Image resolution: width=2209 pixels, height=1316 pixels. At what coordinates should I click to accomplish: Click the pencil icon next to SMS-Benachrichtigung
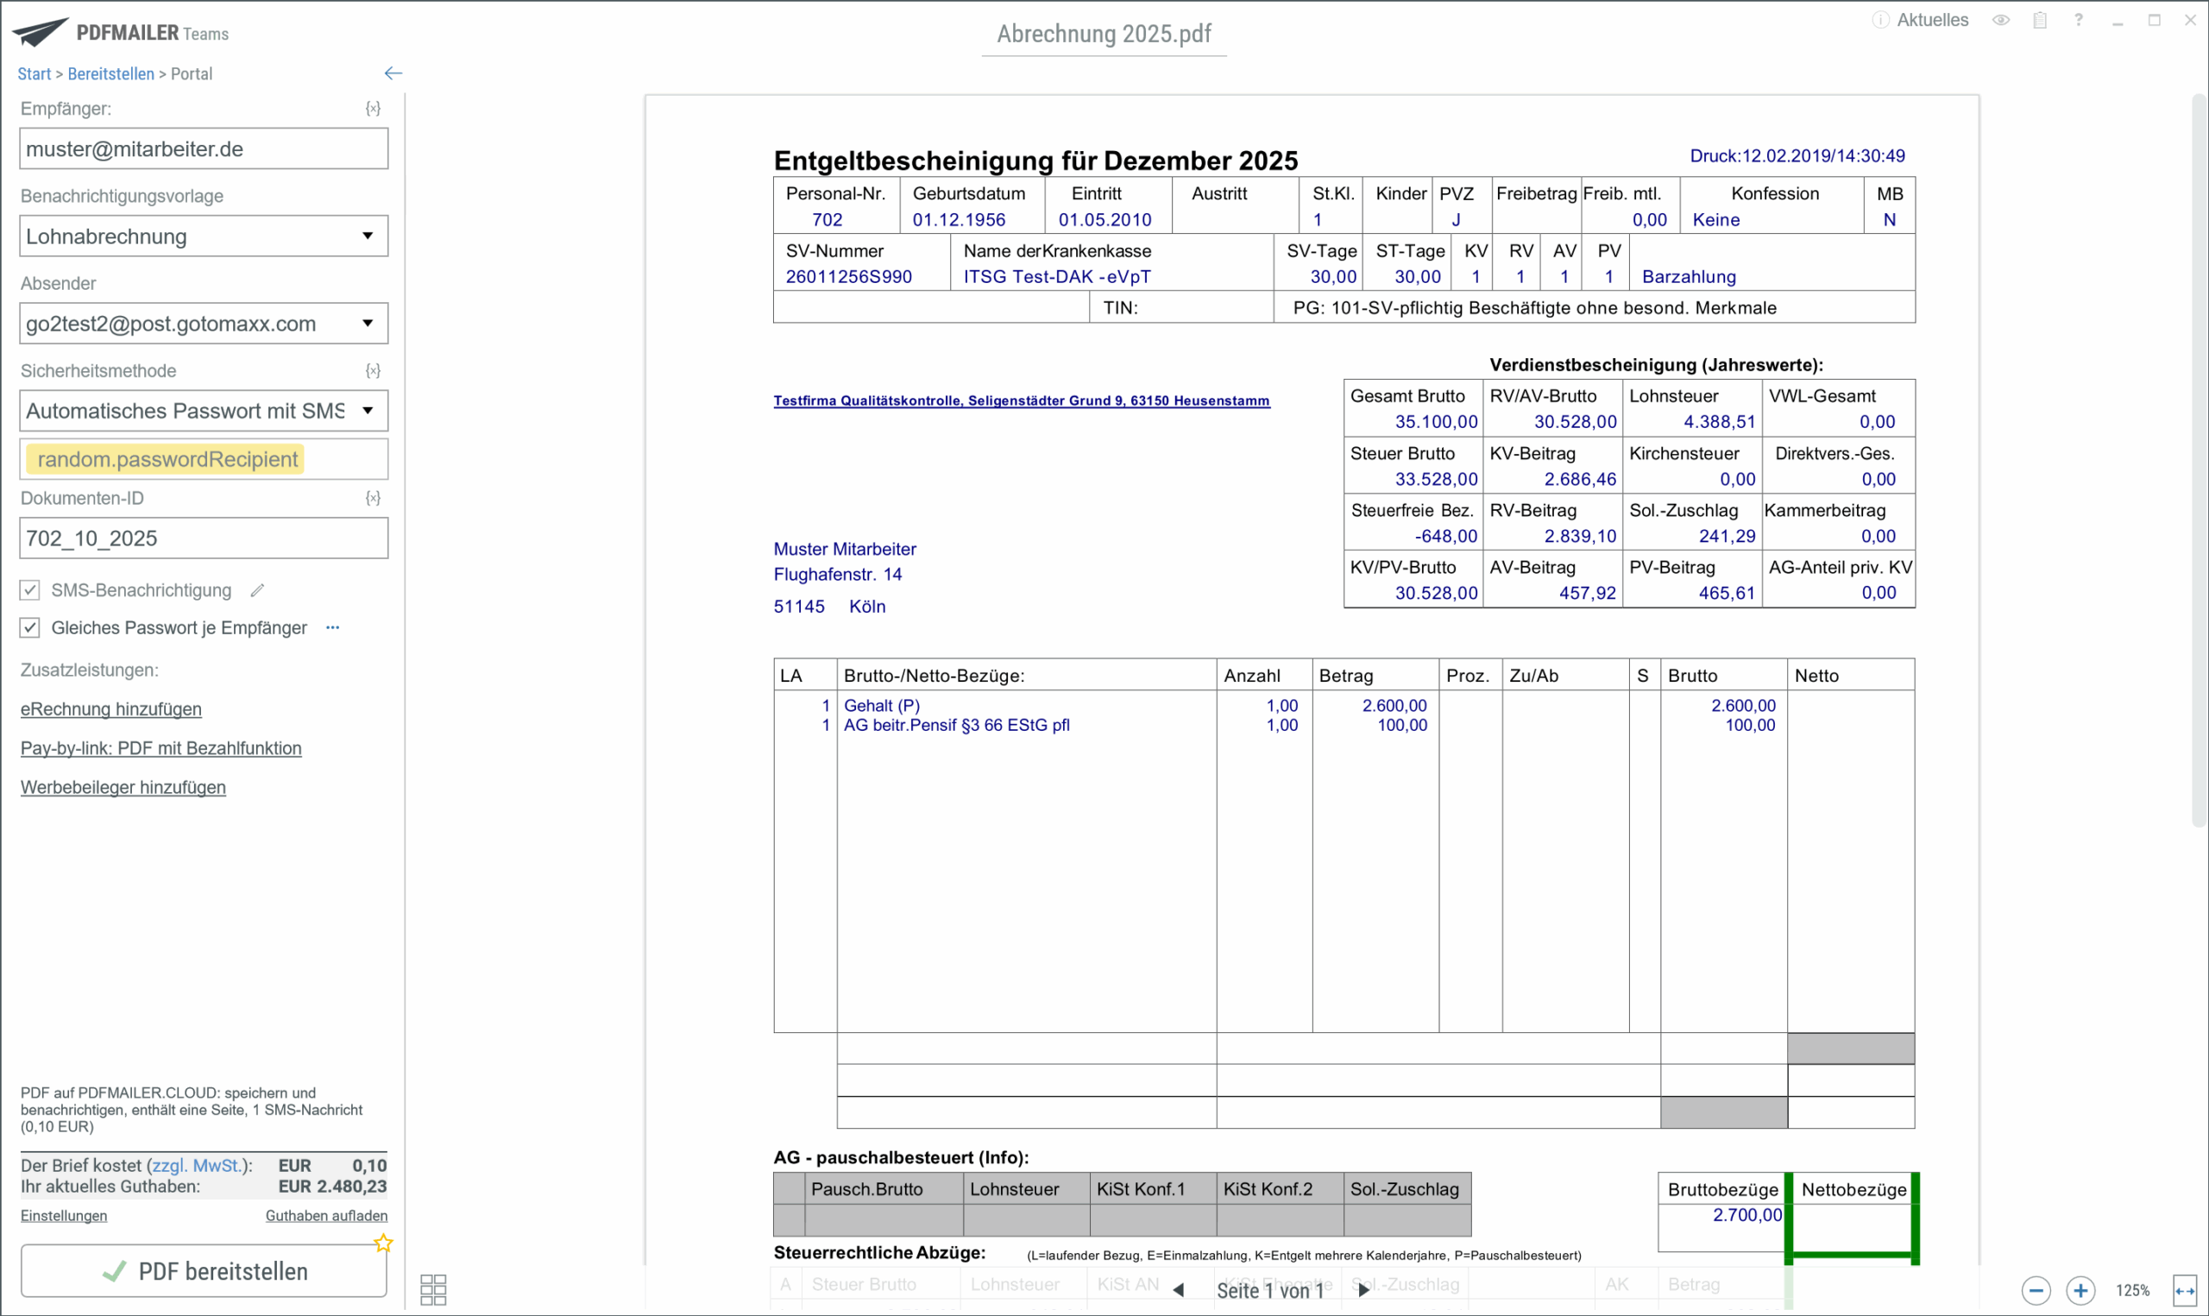[x=257, y=590]
